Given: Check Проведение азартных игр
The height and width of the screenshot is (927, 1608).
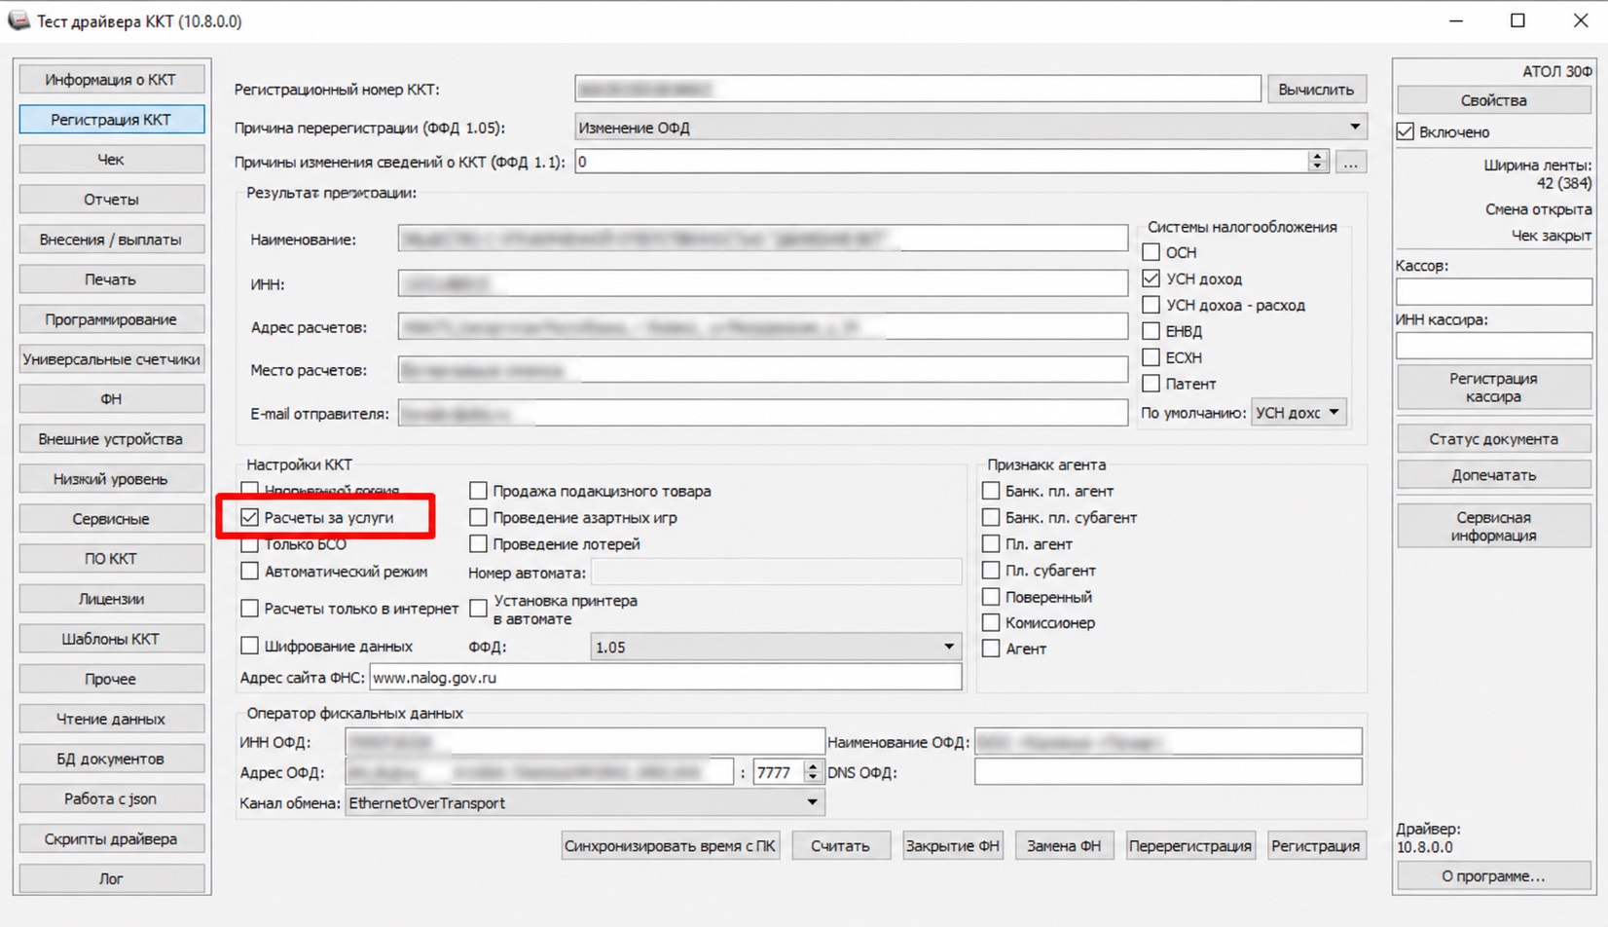Looking at the screenshot, I should tap(478, 517).
